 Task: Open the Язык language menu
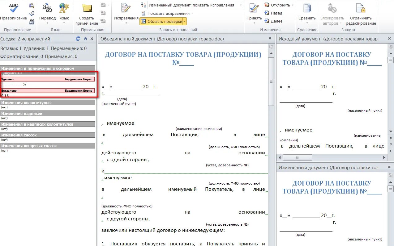[x=64, y=14]
